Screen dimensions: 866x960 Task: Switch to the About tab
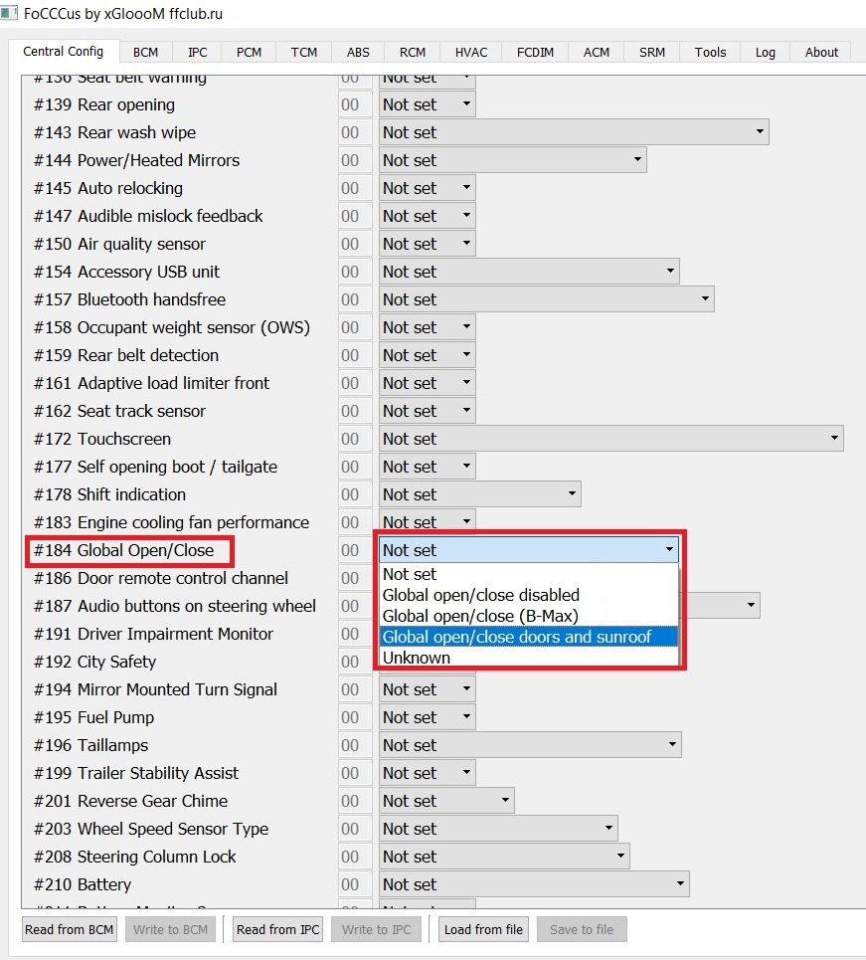[821, 53]
